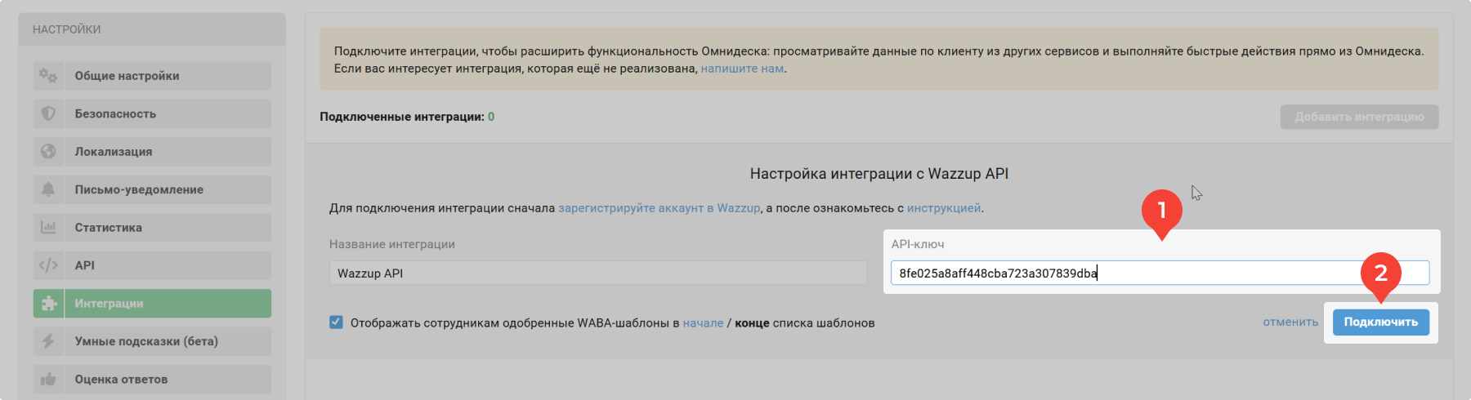Open Оценка ответов section
The width and height of the screenshot is (1471, 400).
coord(152,379)
